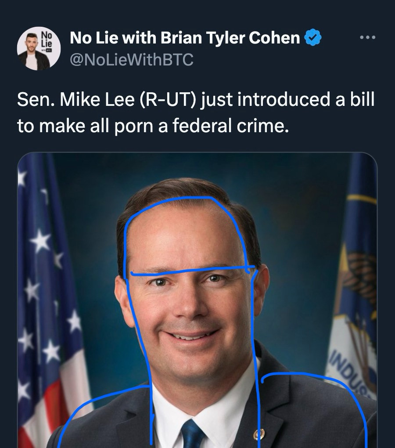Screen dimensions: 395x448
Task: Click the words "federal crime" in the tweet
Action: click(x=230, y=126)
